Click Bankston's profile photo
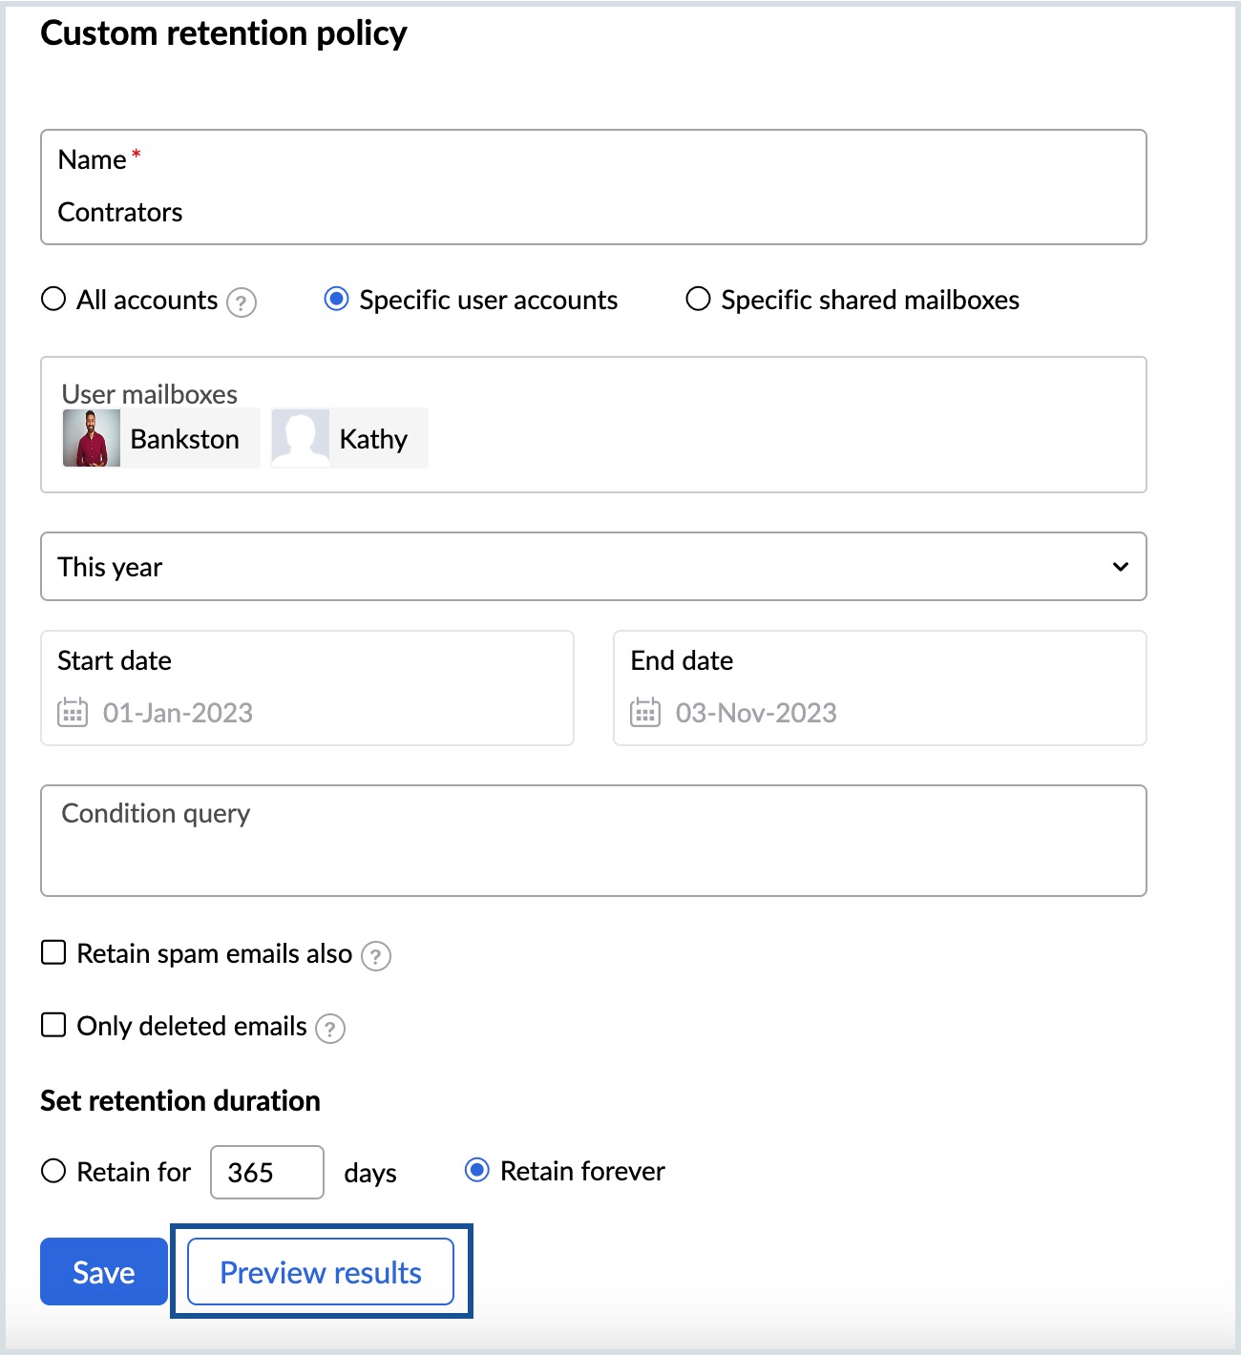Image resolution: width=1241 pixels, height=1355 pixels. pos(92,438)
